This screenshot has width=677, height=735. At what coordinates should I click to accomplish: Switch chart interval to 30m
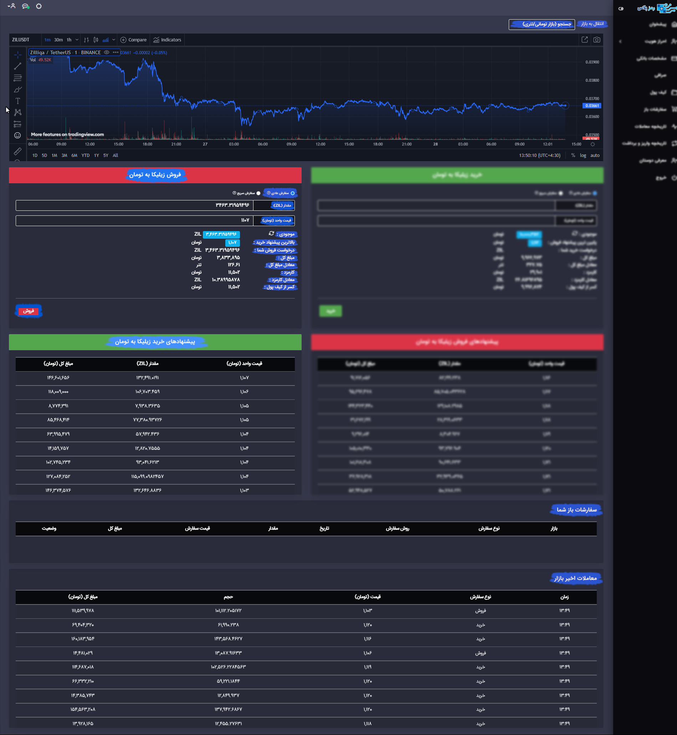(58, 40)
